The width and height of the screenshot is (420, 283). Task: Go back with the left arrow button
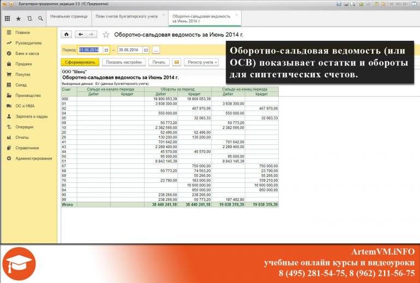[x=81, y=34]
